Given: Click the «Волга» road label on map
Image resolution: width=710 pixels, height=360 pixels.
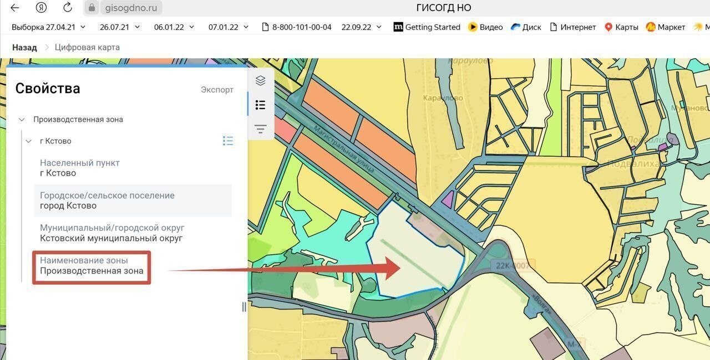Looking at the screenshot, I should 542,304.
